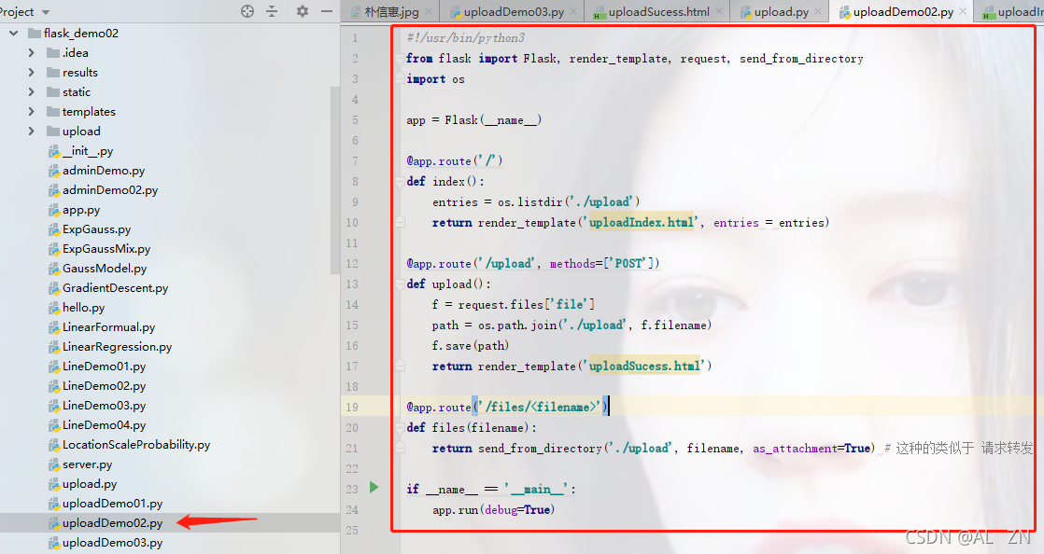Close the upload.py tab
This screenshot has height=554, width=1044.
pyautogui.click(x=818, y=11)
